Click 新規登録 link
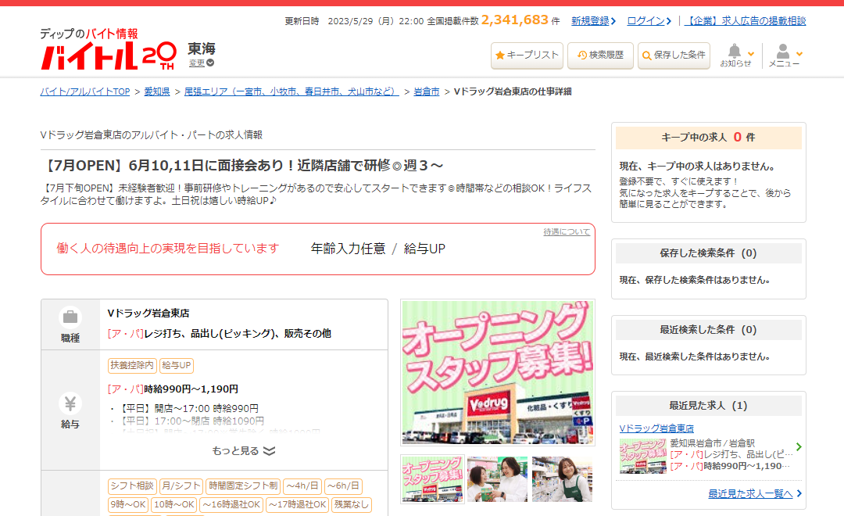This screenshot has height=516, width=844. [593, 21]
